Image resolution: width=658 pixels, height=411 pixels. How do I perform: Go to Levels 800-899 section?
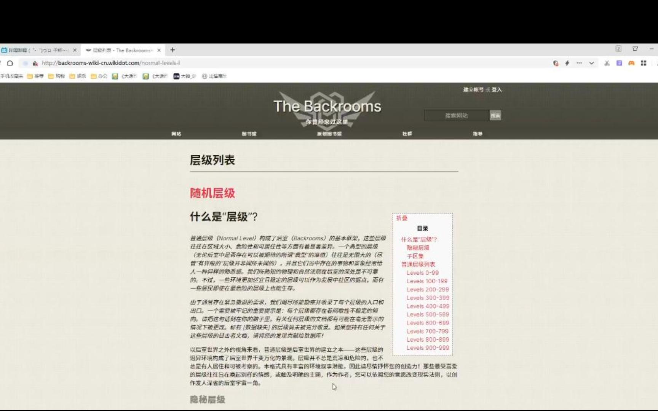click(x=428, y=340)
